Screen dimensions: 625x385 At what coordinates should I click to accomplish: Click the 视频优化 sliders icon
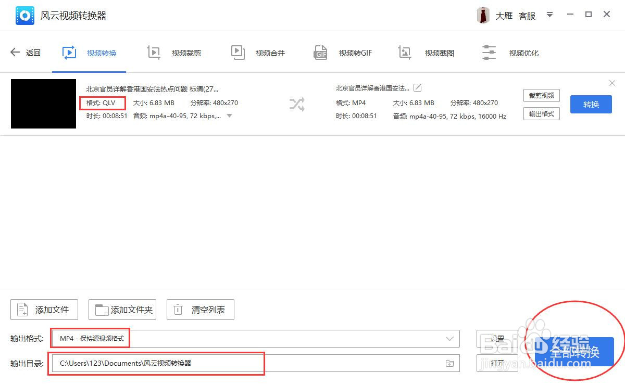click(489, 53)
